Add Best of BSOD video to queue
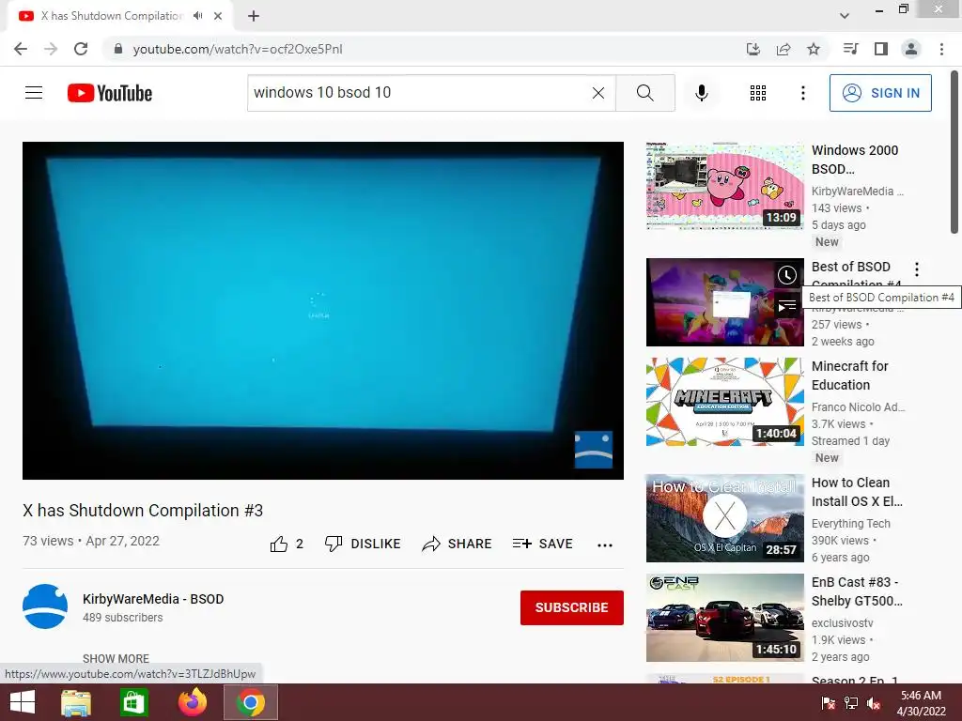962x721 pixels. click(x=787, y=305)
